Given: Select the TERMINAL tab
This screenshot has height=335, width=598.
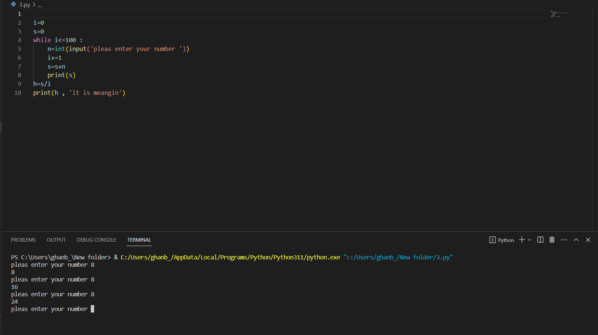Looking at the screenshot, I should 139,240.
